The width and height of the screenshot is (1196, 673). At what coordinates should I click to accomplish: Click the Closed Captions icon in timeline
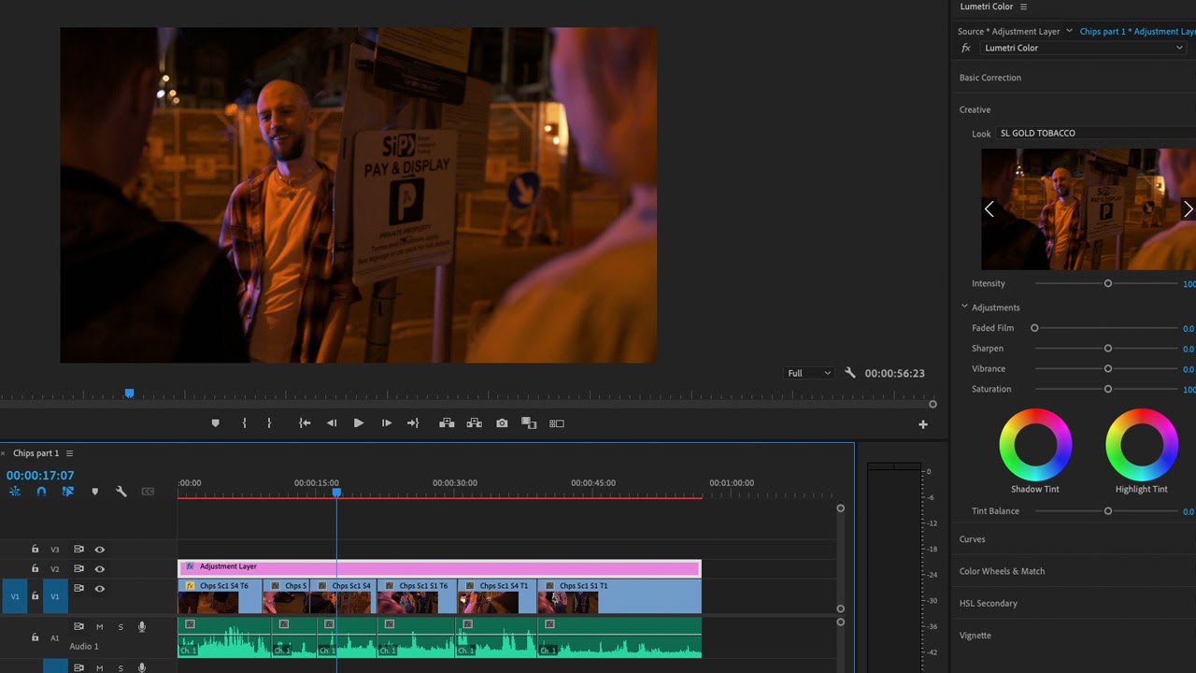tap(147, 492)
